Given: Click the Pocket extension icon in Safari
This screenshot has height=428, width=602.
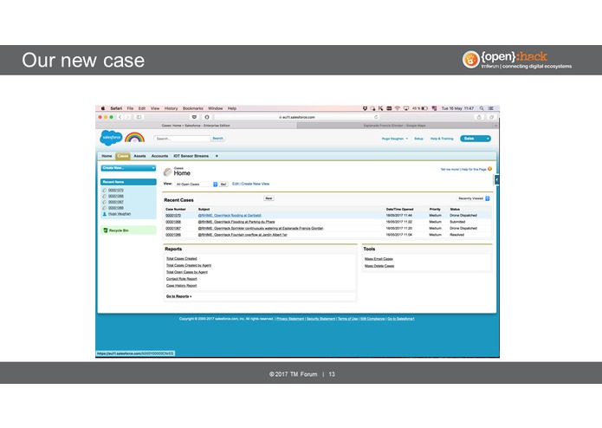Looking at the screenshot, I should click(194, 117).
